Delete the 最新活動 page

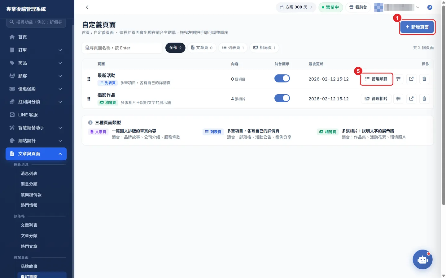[x=424, y=79]
